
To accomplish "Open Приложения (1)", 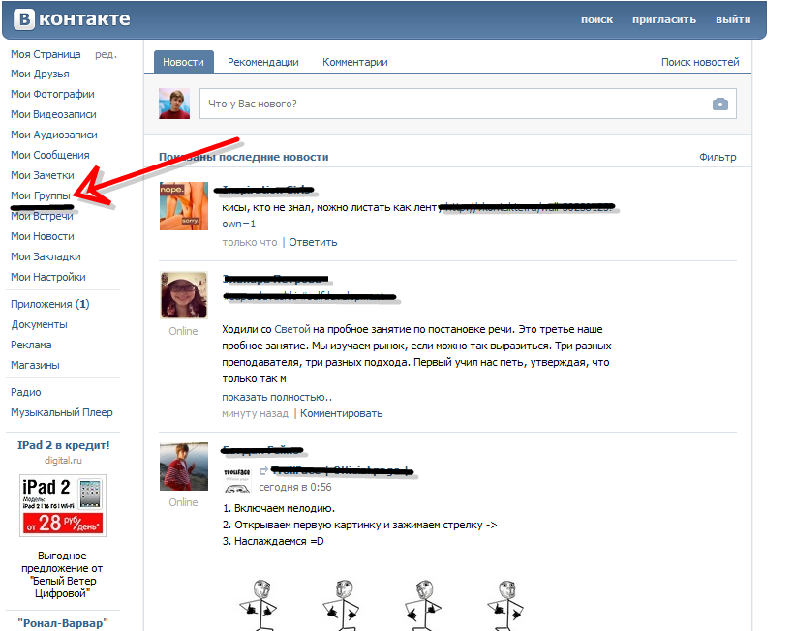I will click(50, 304).
